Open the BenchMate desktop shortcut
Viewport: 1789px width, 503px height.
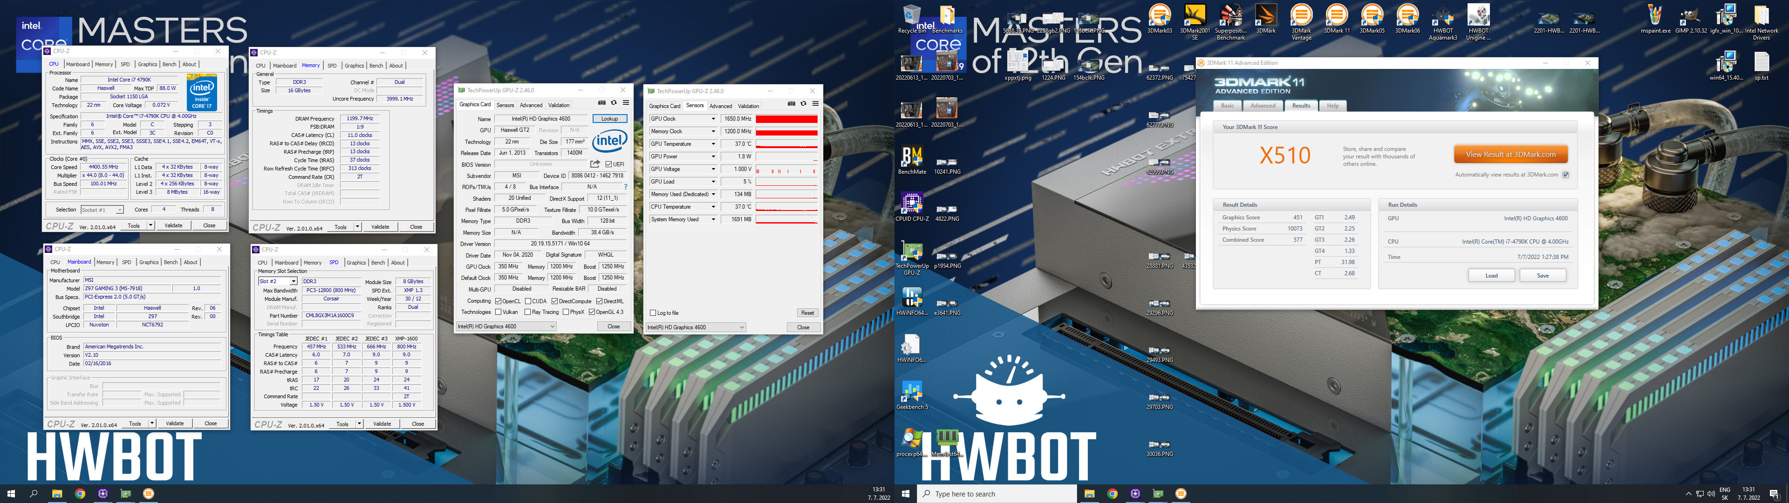[x=911, y=161]
